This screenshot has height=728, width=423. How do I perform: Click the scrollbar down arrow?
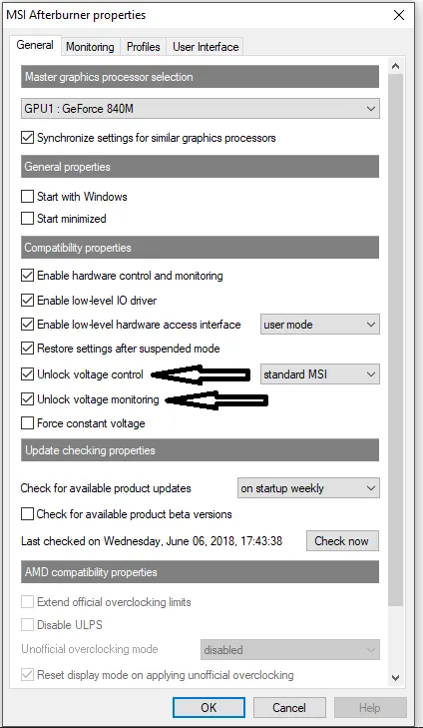pyautogui.click(x=396, y=678)
